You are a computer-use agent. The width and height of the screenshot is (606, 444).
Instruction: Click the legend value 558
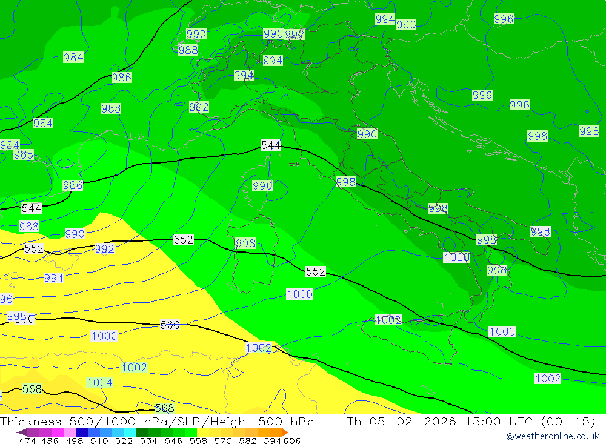pyautogui.click(x=198, y=441)
